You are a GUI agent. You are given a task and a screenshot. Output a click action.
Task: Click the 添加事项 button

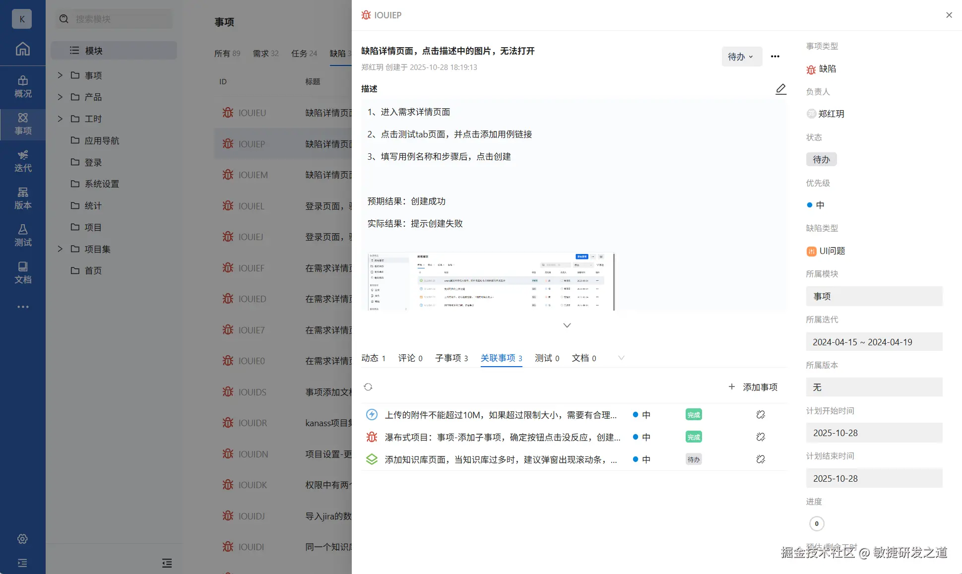(754, 387)
